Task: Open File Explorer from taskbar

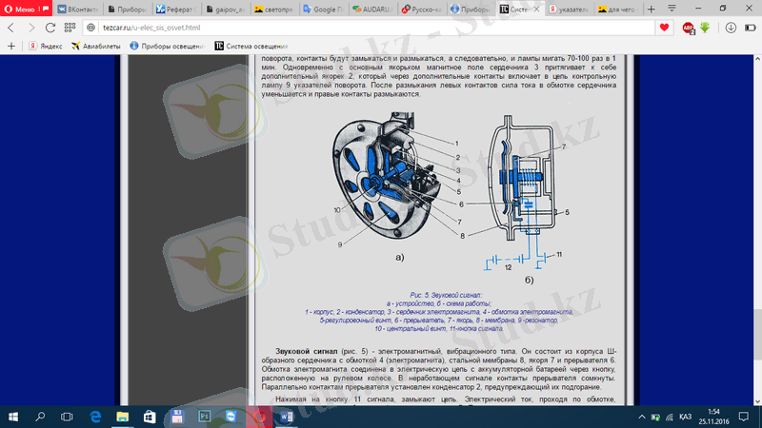Action: (123, 417)
